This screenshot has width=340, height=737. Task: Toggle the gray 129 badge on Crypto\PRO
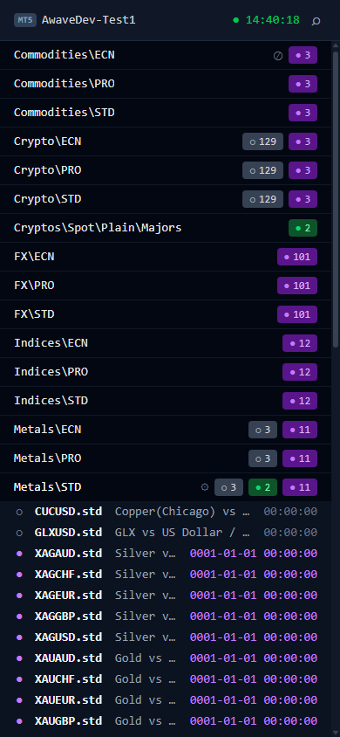(262, 170)
